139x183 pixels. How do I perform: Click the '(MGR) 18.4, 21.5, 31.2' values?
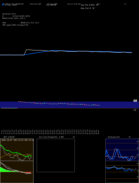(29, 23)
